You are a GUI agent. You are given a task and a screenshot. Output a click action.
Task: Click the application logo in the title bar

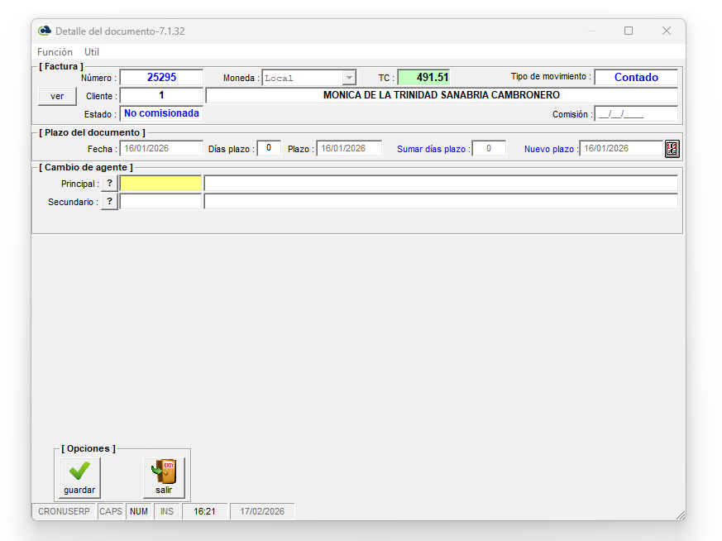45,31
